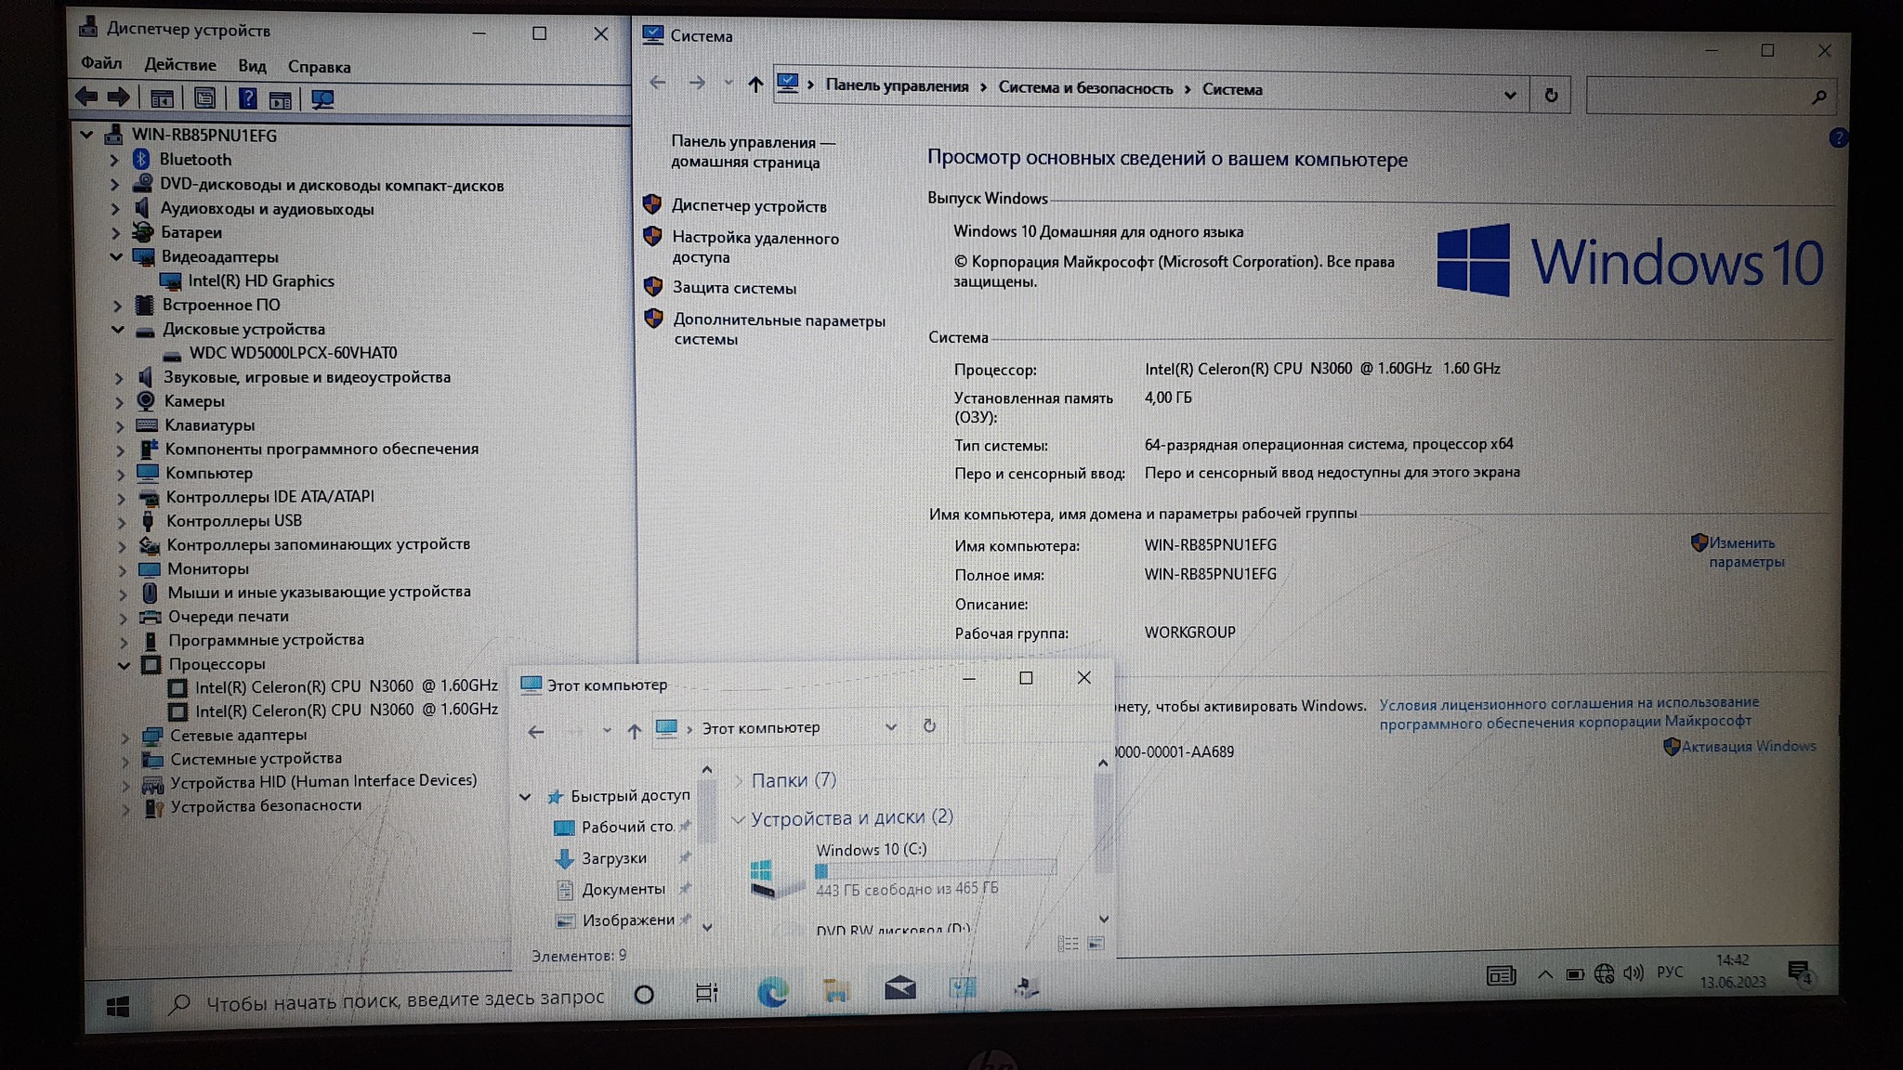Screen dimensions: 1903x1070
Task: Open Microsoft Edge from the taskbar
Action: [772, 992]
